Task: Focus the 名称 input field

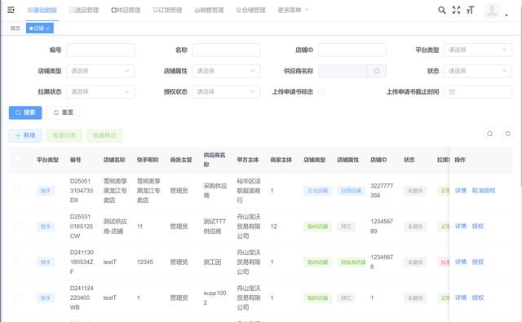Action: pyautogui.click(x=227, y=51)
